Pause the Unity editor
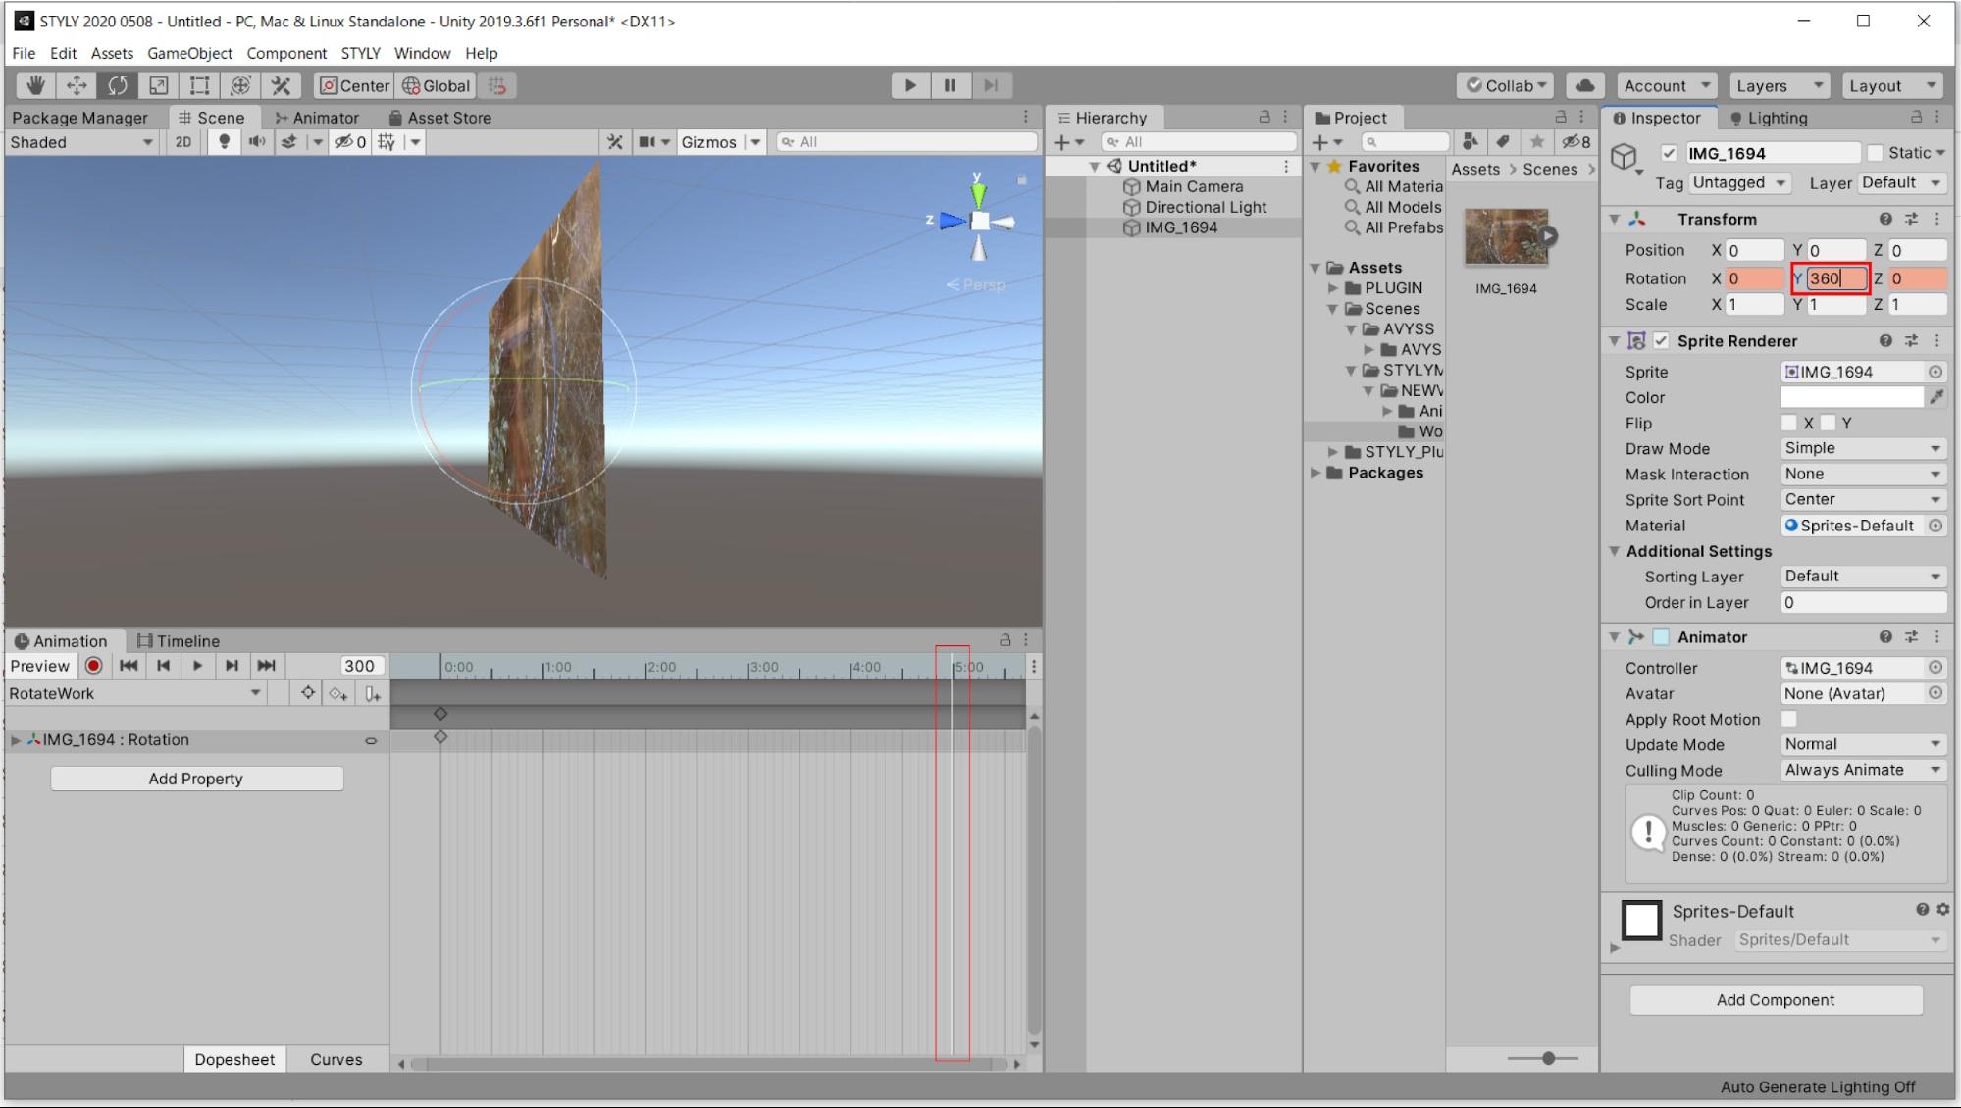The image size is (1961, 1108). click(x=951, y=85)
